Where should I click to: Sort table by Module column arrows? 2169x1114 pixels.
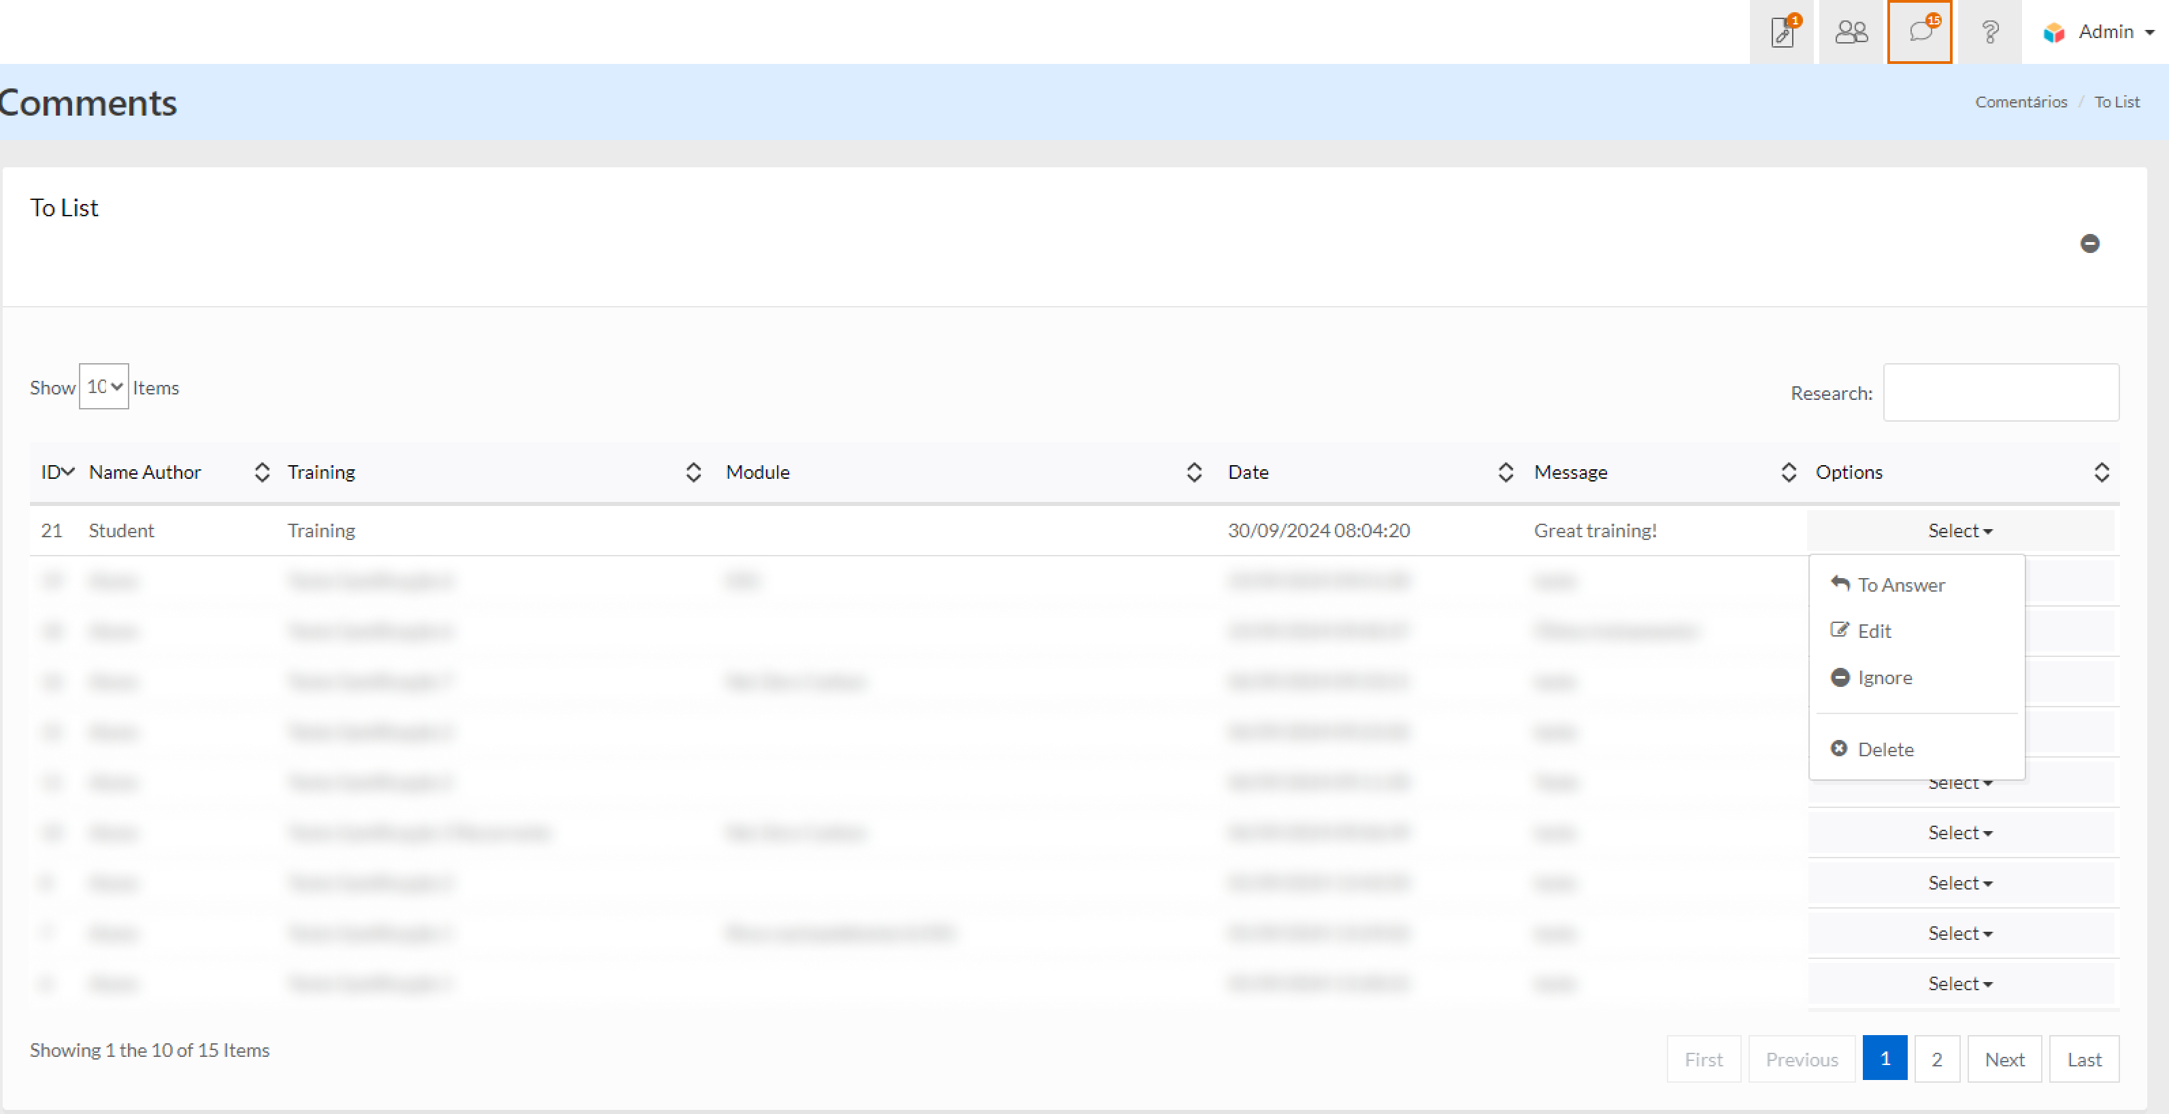click(1193, 472)
